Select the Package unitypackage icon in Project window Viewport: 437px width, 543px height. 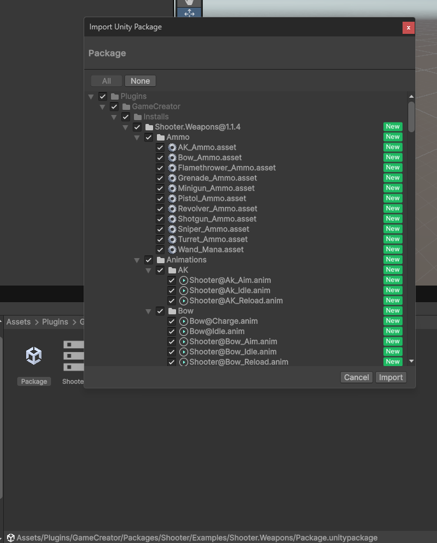click(34, 356)
